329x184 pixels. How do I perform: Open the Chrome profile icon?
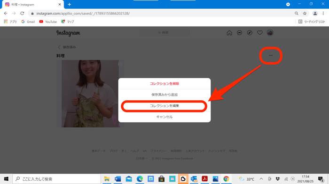point(315,14)
